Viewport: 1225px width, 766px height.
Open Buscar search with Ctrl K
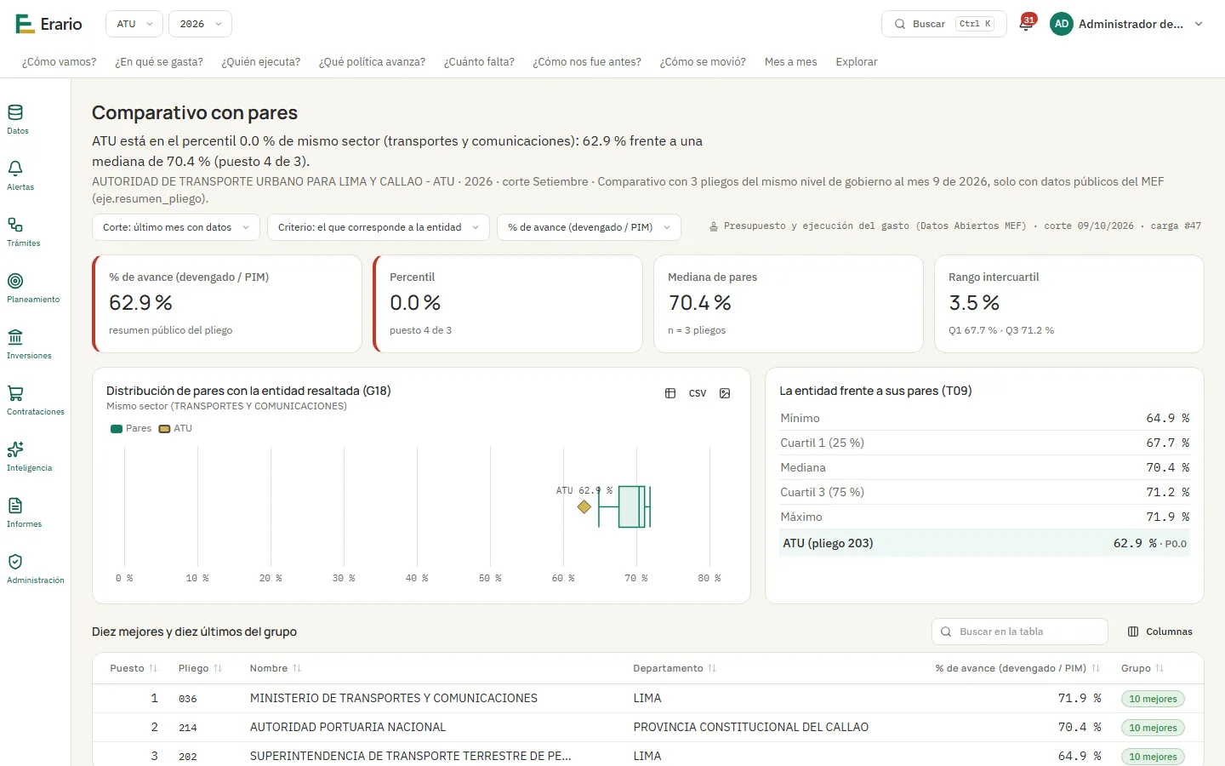pos(944,24)
